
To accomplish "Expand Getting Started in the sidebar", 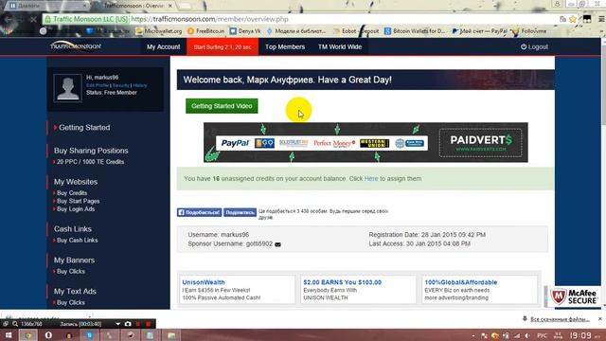I will pos(84,128).
